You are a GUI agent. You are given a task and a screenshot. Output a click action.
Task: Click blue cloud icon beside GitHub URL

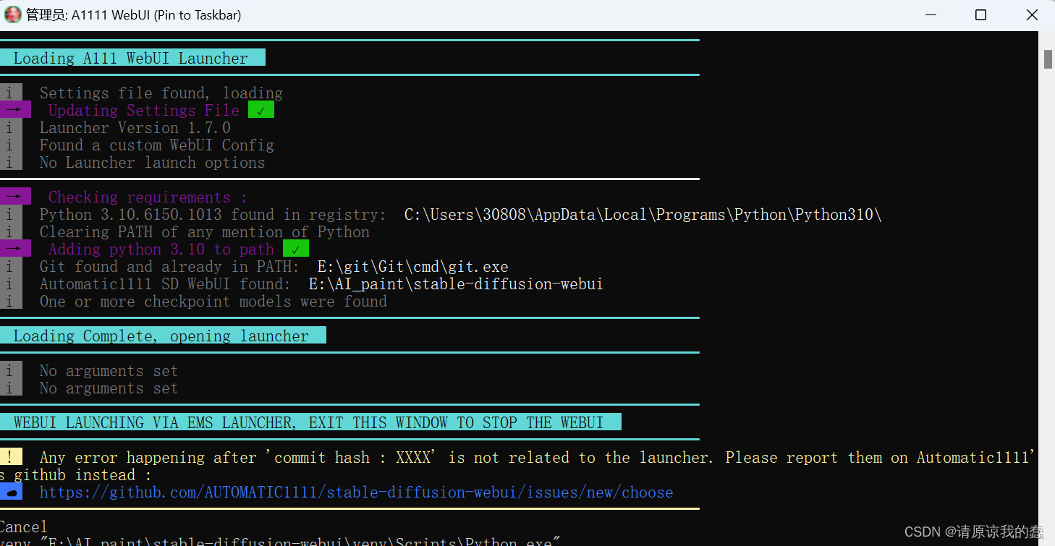(10, 492)
